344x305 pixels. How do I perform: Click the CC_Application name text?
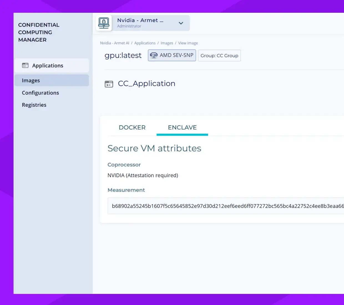coord(146,83)
